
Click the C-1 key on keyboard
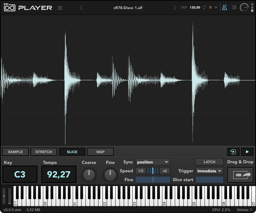[x=15, y=202]
